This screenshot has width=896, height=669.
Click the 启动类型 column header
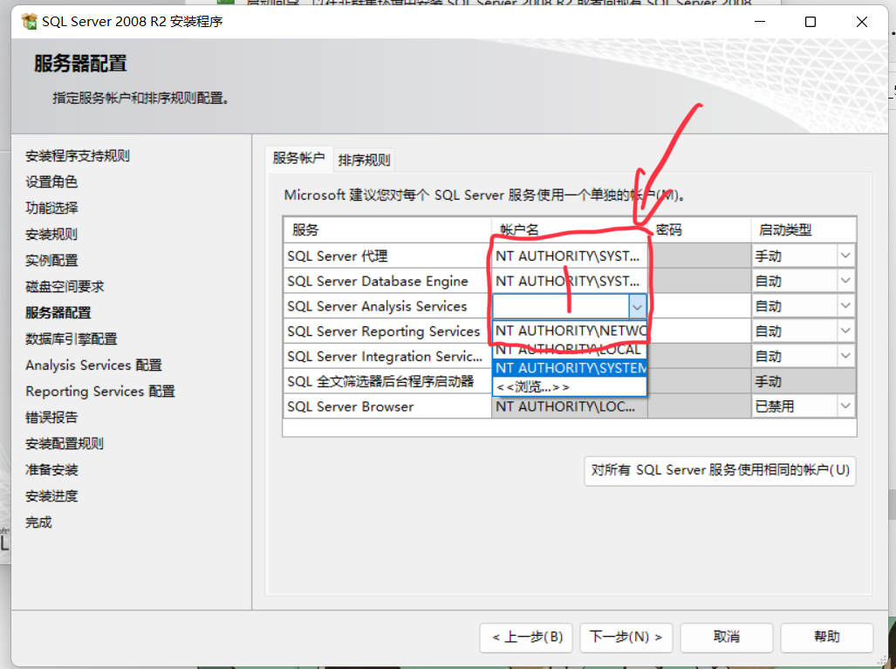804,229
